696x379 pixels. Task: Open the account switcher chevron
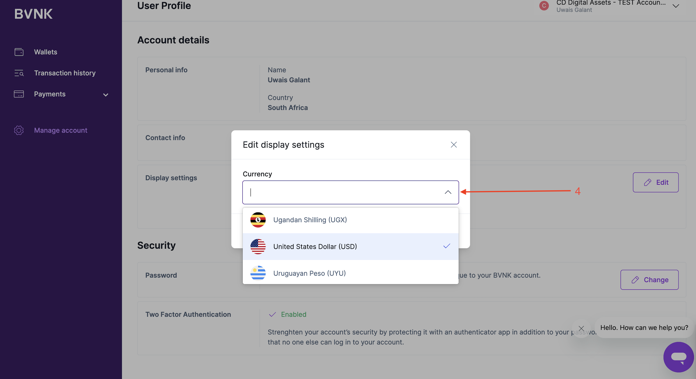click(x=676, y=6)
